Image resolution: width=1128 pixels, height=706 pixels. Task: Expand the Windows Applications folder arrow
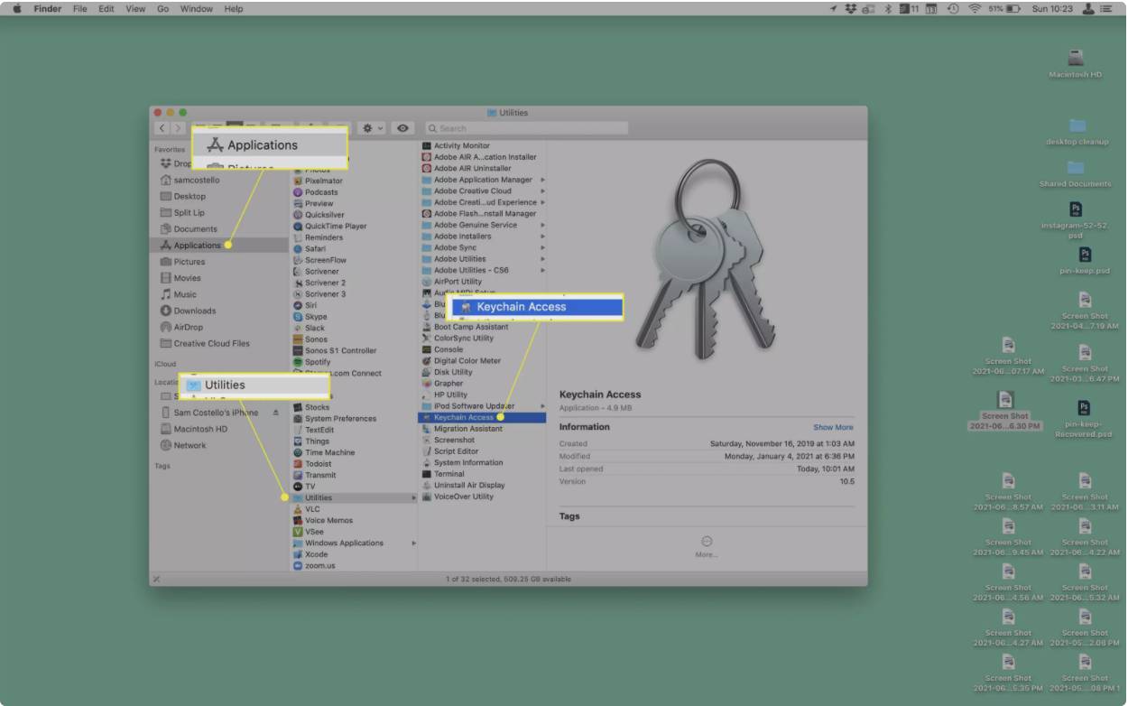(413, 543)
